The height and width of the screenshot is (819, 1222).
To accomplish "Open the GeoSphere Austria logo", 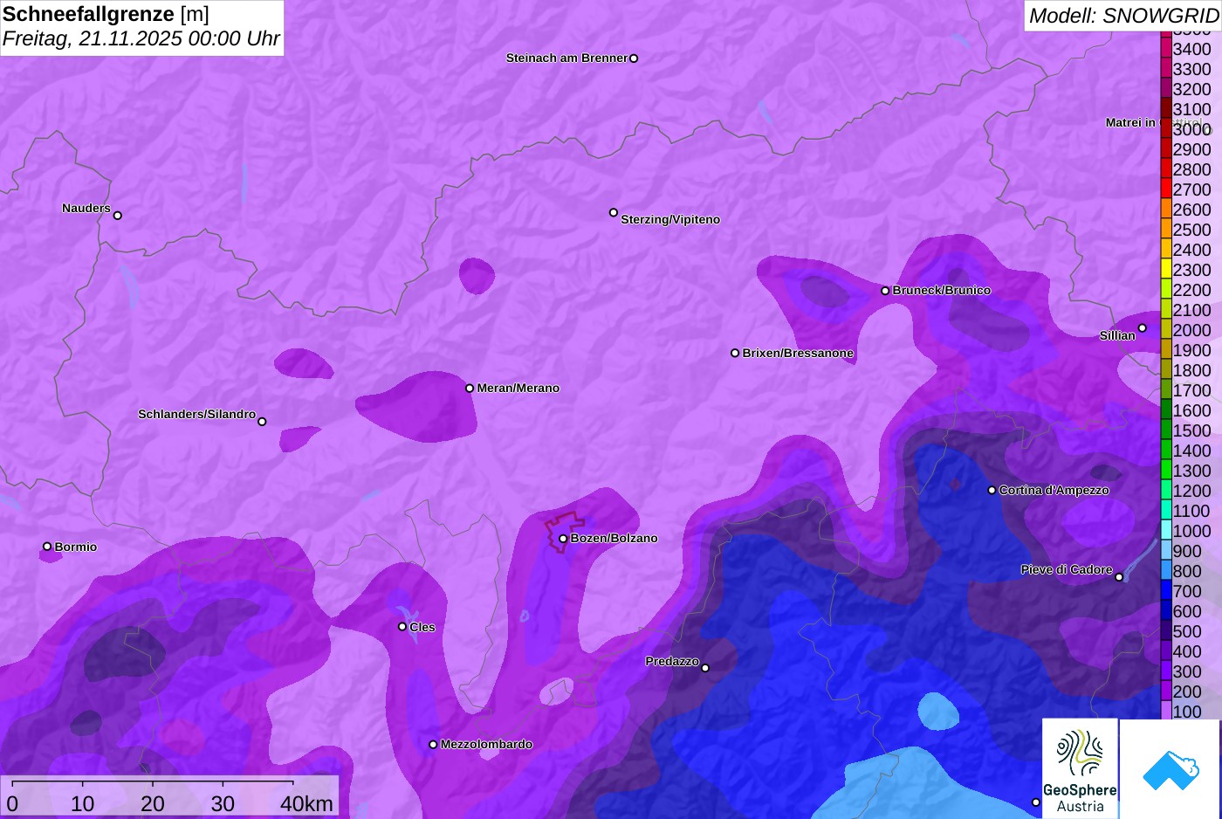I will 1080,768.
